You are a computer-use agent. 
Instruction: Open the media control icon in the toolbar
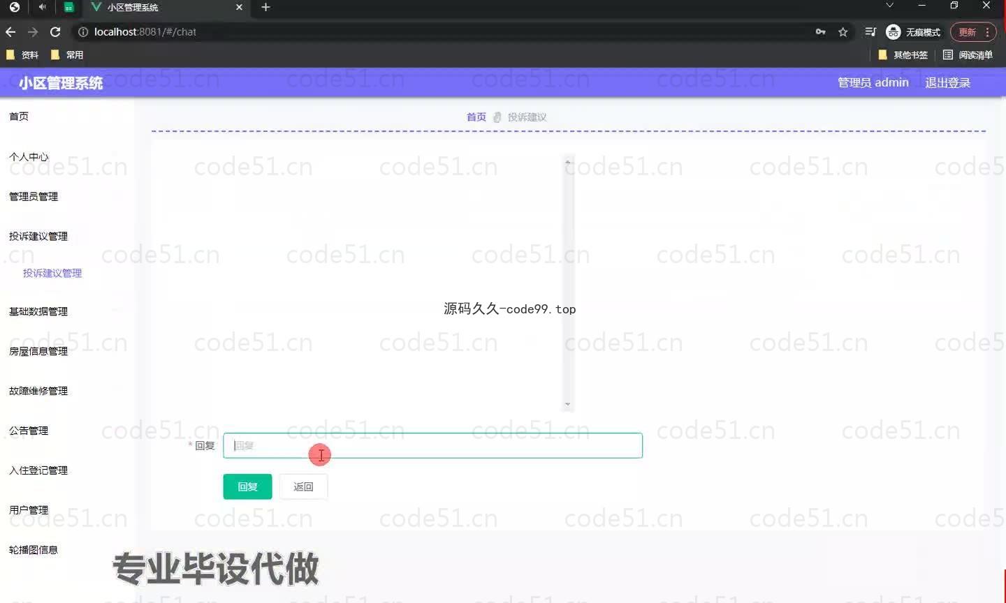coord(870,32)
